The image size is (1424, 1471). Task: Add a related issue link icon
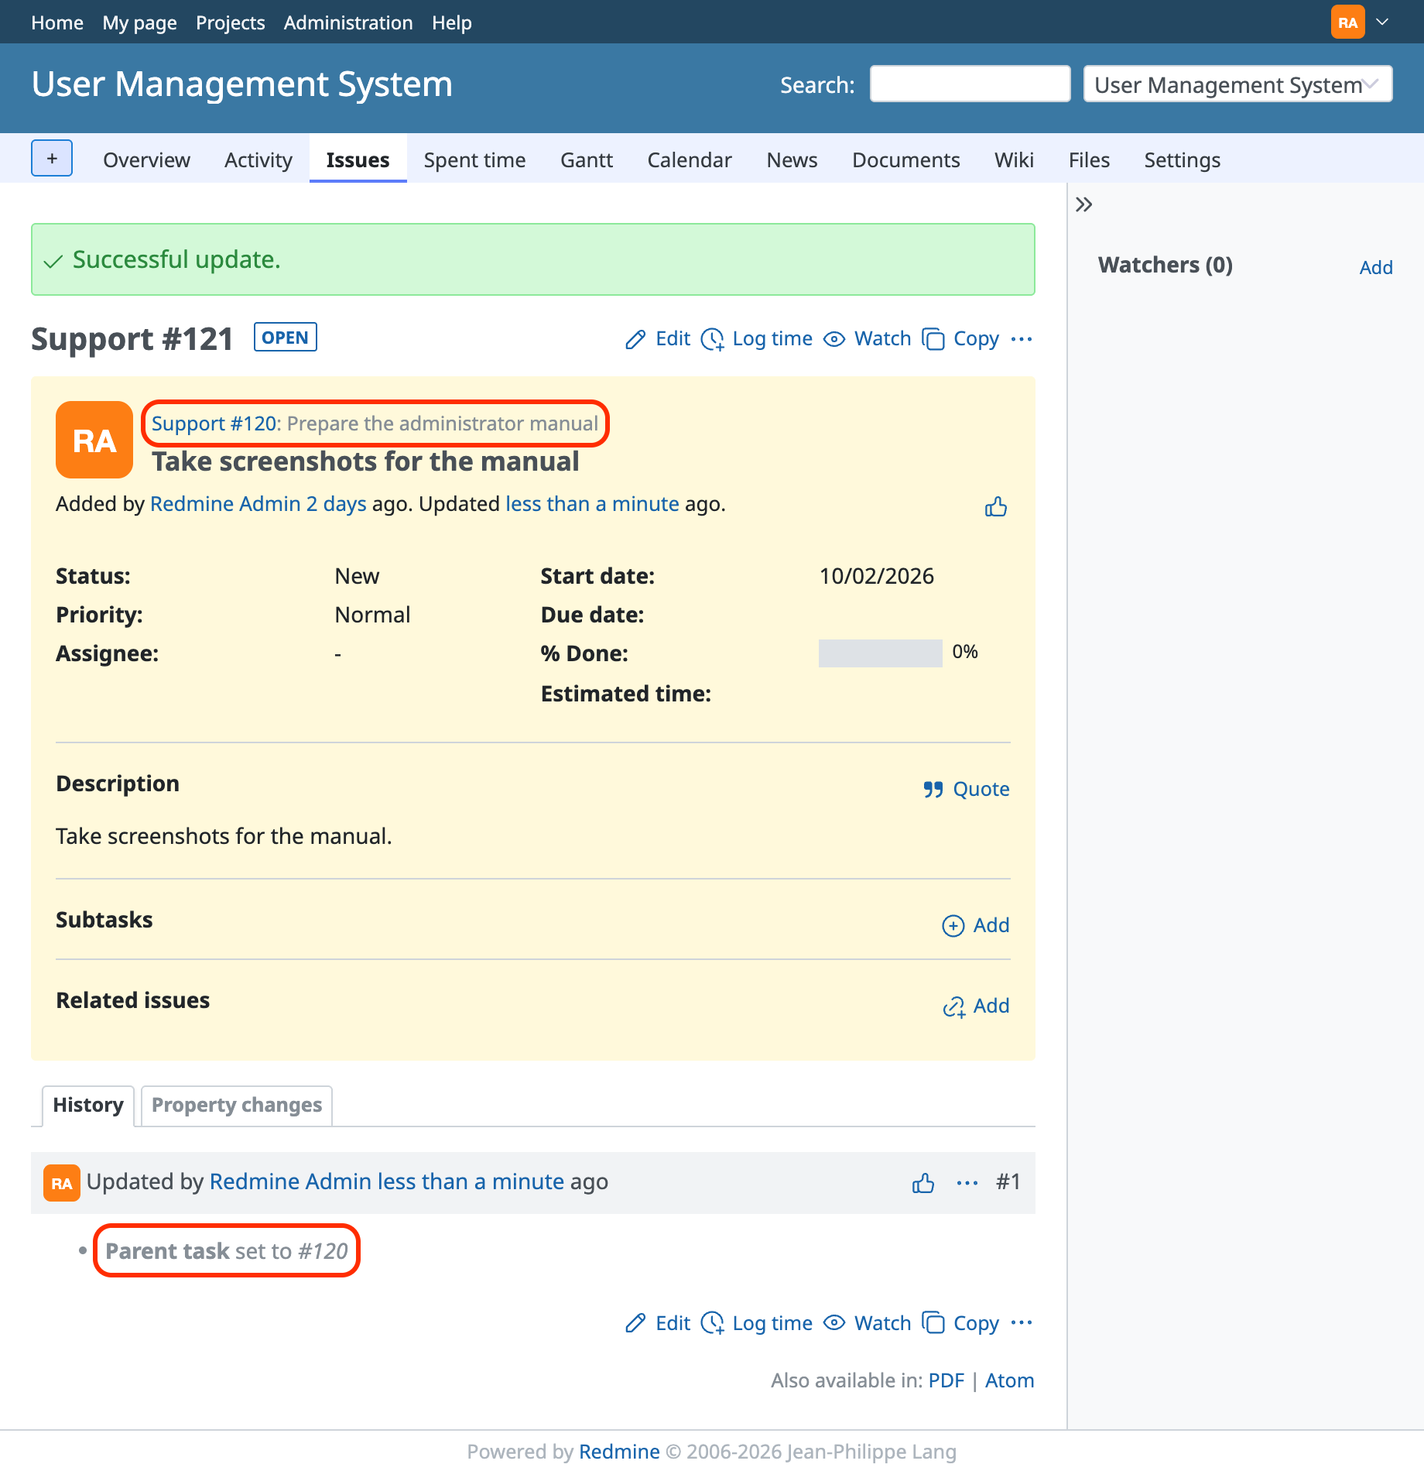[x=953, y=1006]
